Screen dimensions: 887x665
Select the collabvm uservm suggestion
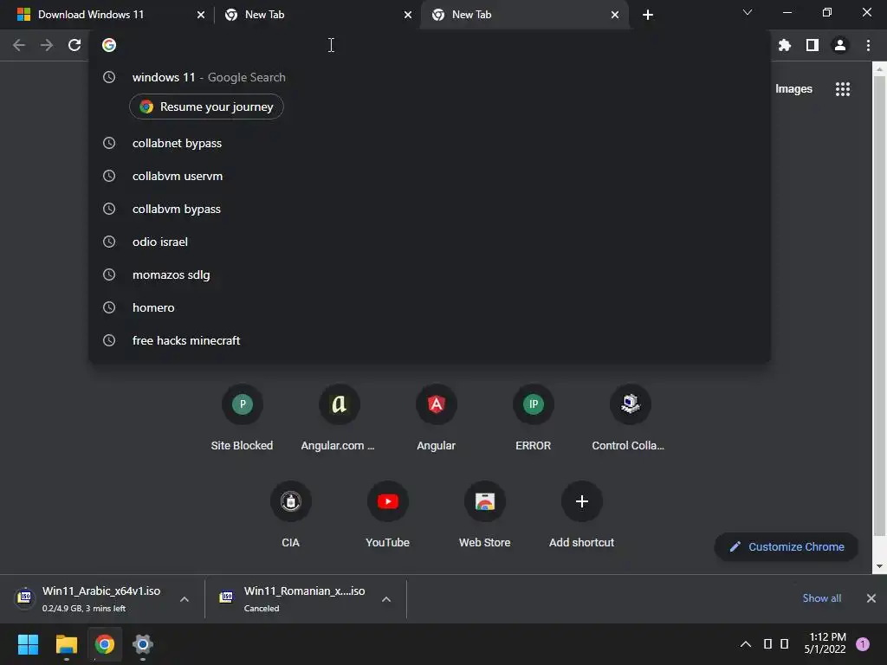430,176
